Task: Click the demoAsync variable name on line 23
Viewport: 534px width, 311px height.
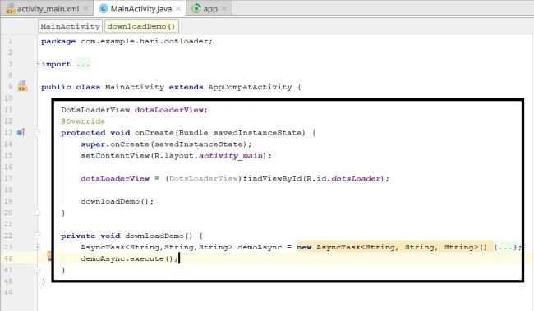Action: coord(260,247)
